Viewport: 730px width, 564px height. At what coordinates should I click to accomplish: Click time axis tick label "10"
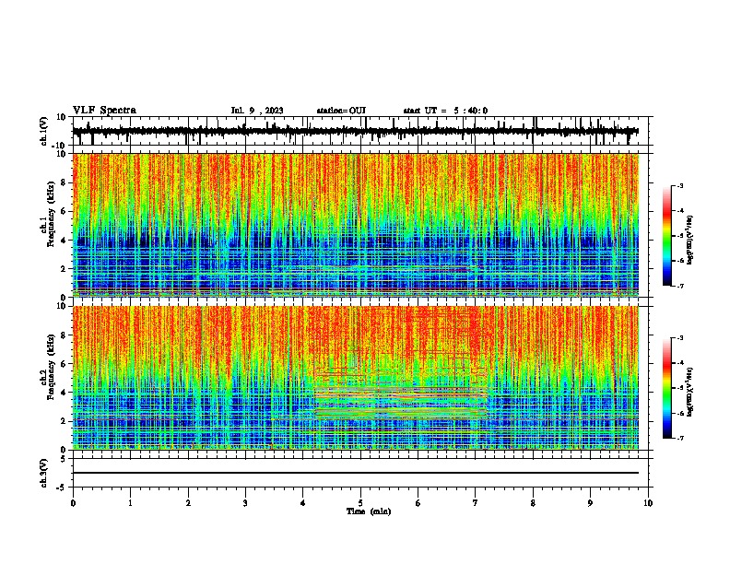click(x=648, y=503)
